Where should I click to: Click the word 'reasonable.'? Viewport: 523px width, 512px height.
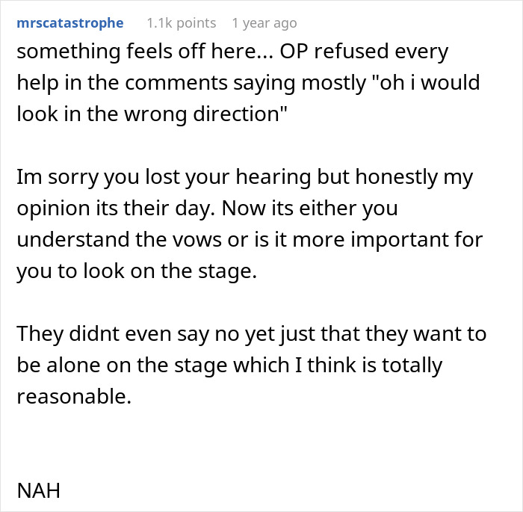(74, 396)
